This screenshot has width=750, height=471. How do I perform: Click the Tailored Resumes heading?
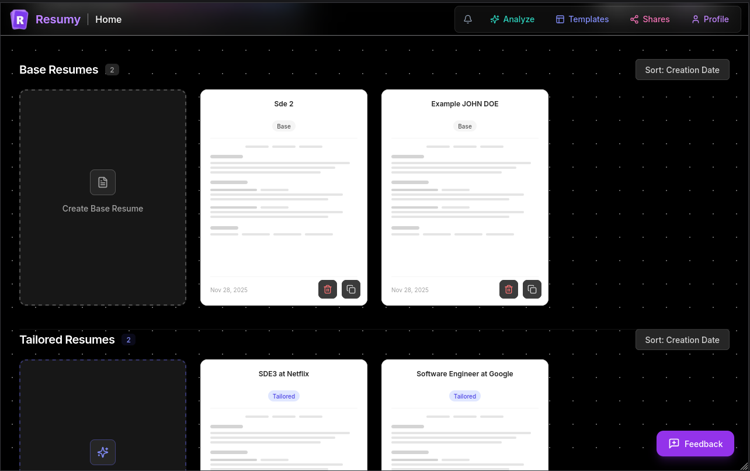pyautogui.click(x=67, y=340)
